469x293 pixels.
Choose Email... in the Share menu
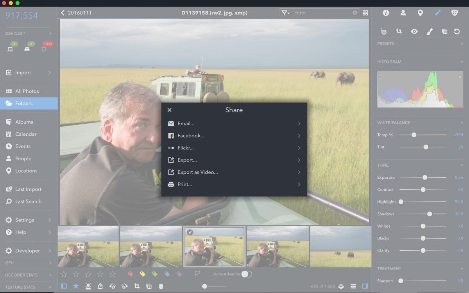[234, 124]
